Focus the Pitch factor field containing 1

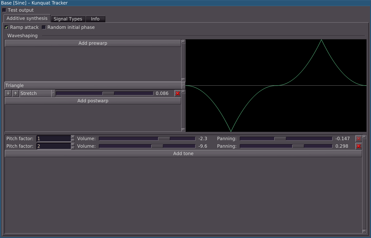(54, 139)
